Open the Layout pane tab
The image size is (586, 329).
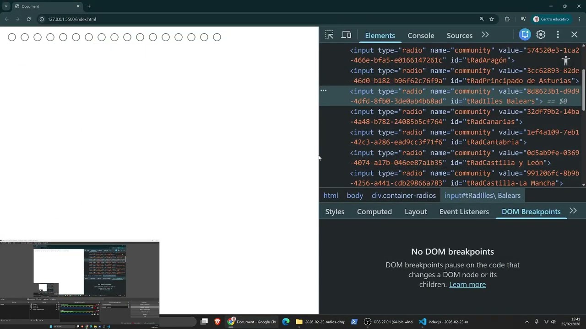pyautogui.click(x=416, y=212)
